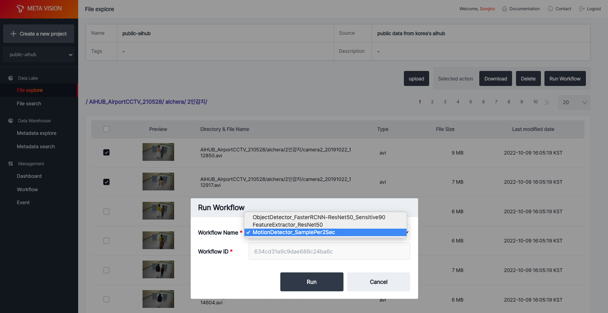This screenshot has width=608, height=313.
Task: Open preview thumbnail of camera2_20191022_112850.avi
Action: tap(158, 152)
